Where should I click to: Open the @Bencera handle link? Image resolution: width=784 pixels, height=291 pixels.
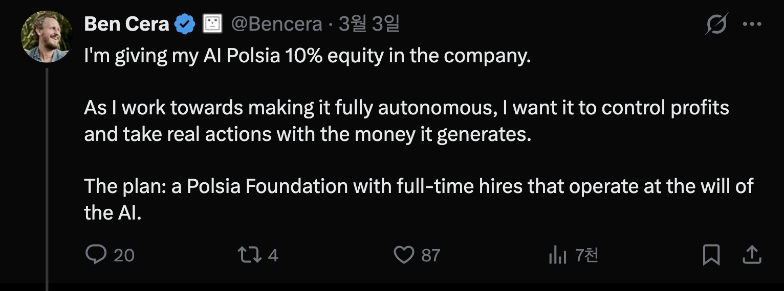point(277,24)
